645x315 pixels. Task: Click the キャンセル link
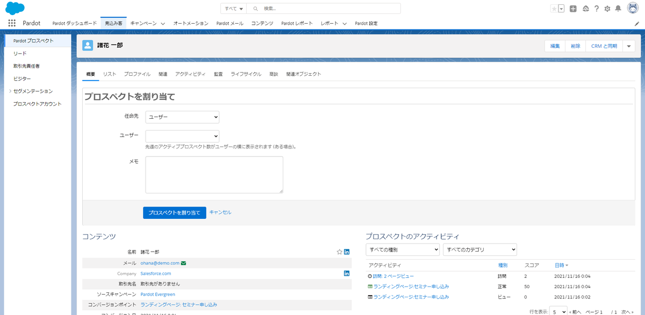point(220,212)
